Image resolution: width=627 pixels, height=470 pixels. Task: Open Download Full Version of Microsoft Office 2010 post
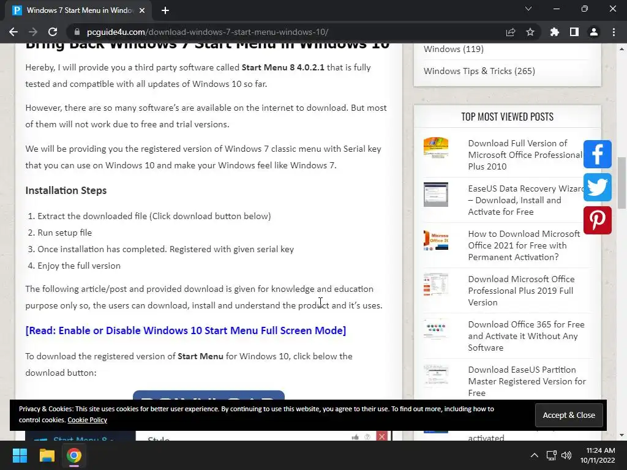tap(525, 155)
